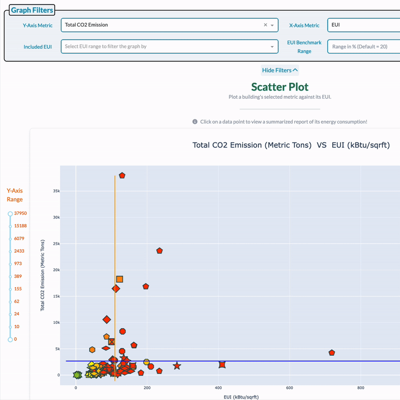Click the Hide Filters button
400x400 pixels.
click(x=280, y=70)
